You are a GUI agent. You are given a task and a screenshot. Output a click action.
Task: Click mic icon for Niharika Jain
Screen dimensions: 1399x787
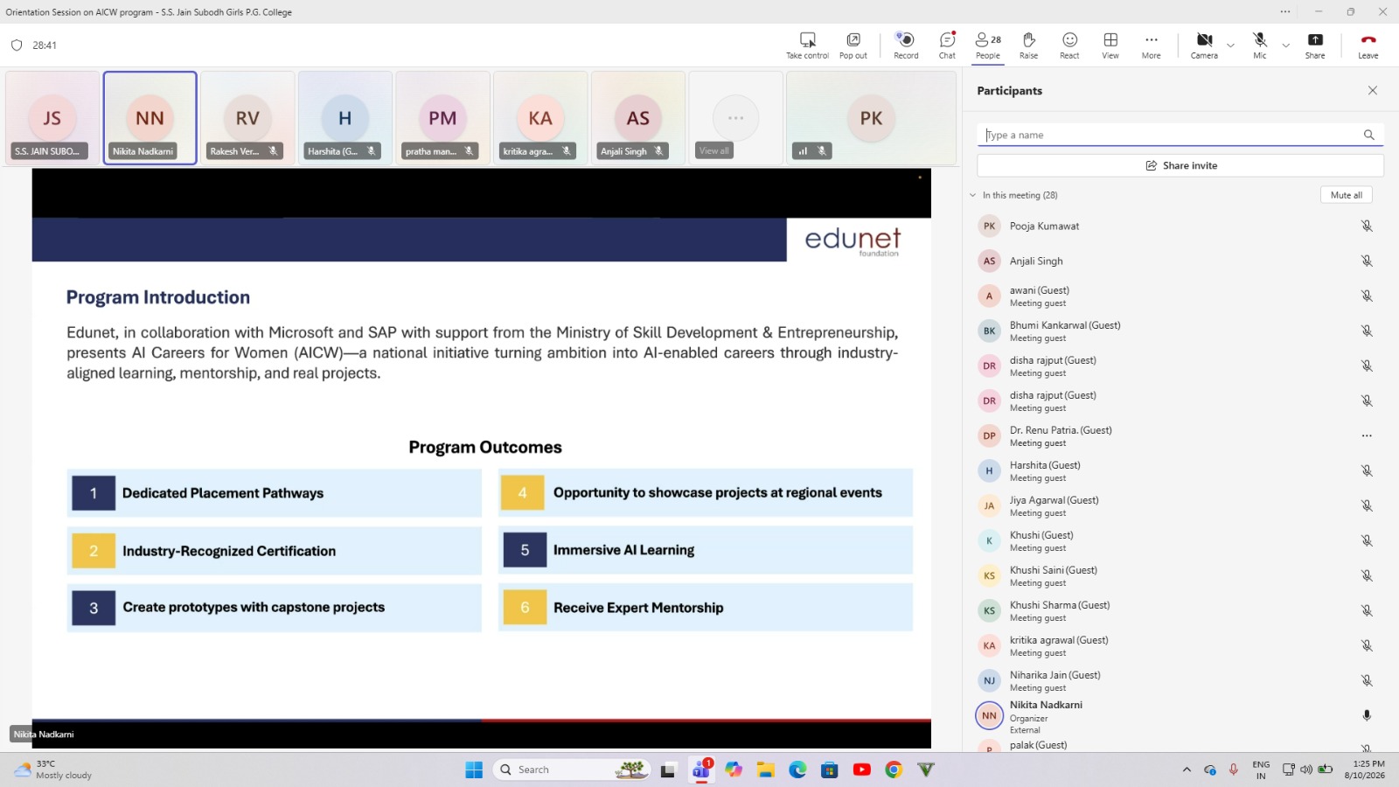point(1367,680)
